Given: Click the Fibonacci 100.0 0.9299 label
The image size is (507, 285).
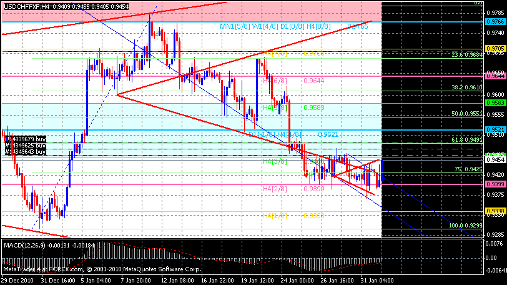Looking at the screenshot, I should [466, 226].
